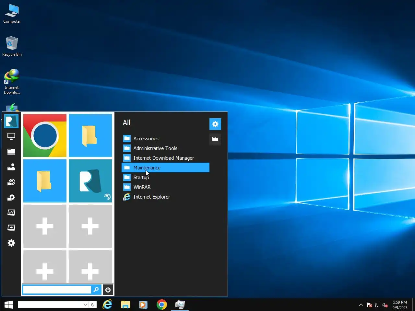The image size is (415, 311).
Task: Open Internet Download Manager desktop shortcut
Action: pos(12,81)
